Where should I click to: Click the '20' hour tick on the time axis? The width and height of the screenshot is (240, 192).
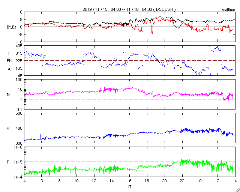[x=165, y=181]
